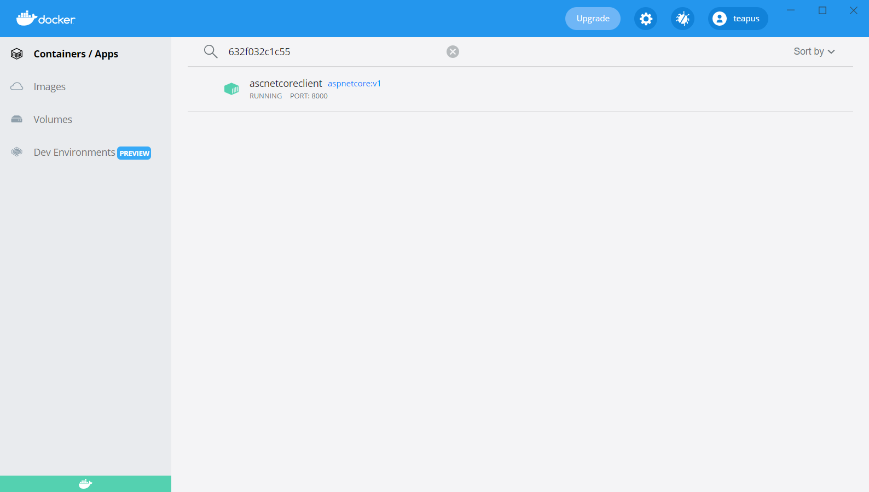869x492 pixels.
Task: Clear the search text with X icon
Action: (453, 51)
